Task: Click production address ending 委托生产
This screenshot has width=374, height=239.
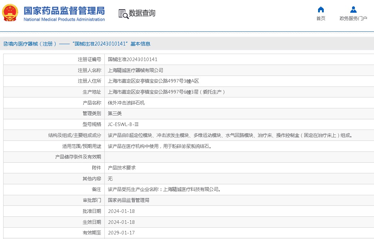Action: 166,92
